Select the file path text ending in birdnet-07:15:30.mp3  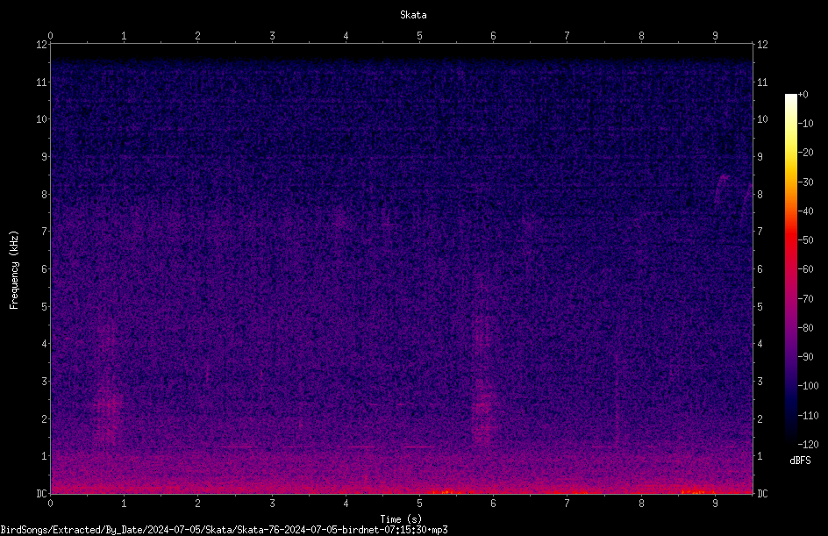point(224,530)
